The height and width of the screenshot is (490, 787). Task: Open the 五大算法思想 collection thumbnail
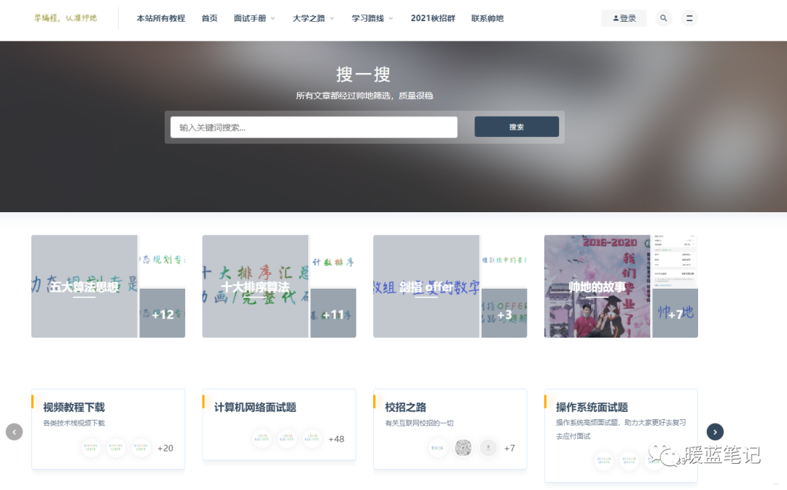[x=85, y=286]
